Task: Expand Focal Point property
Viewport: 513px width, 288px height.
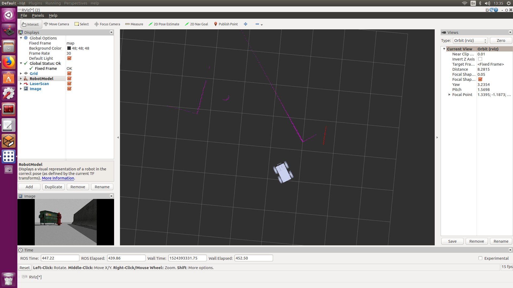Action: 449,94
